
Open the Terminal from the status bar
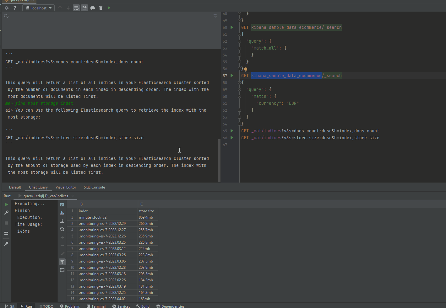(x=96, y=306)
